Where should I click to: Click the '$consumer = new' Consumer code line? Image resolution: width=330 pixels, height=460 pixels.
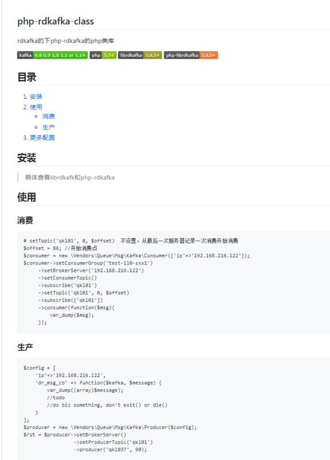click(137, 255)
